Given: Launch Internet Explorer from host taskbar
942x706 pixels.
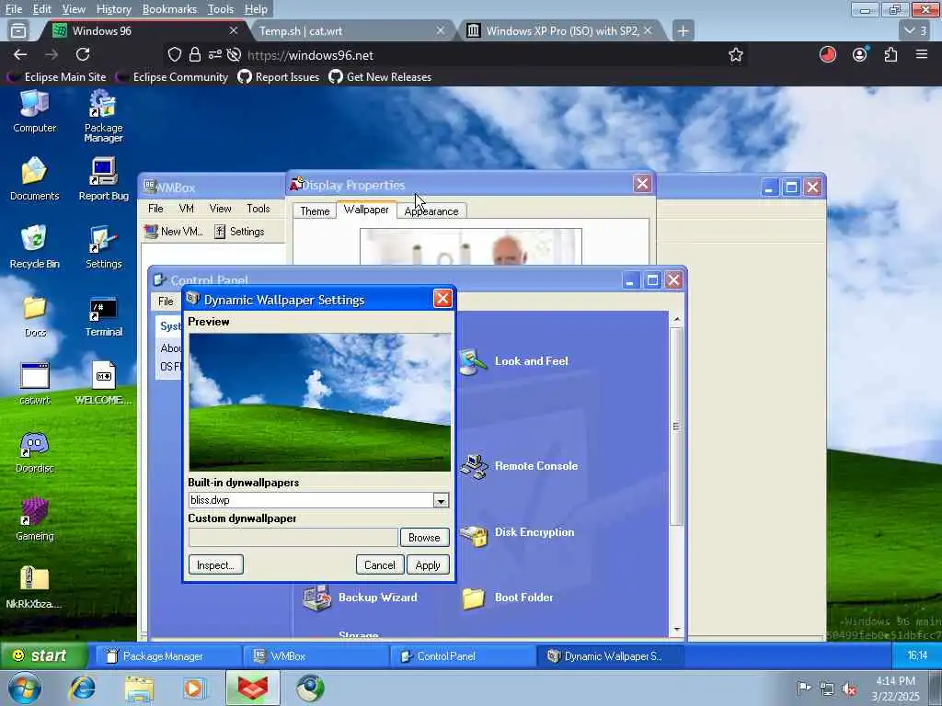Looking at the screenshot, I should (x=82, y=688).
